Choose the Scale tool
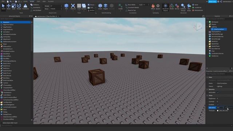This screenshot has height=131, width=233. pyautogui.click(x=14, y=7)
